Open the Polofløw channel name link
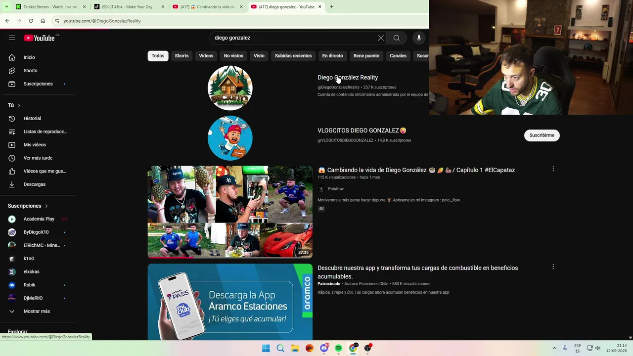Viewport: 633px width, 356px height. coord(336,189)
